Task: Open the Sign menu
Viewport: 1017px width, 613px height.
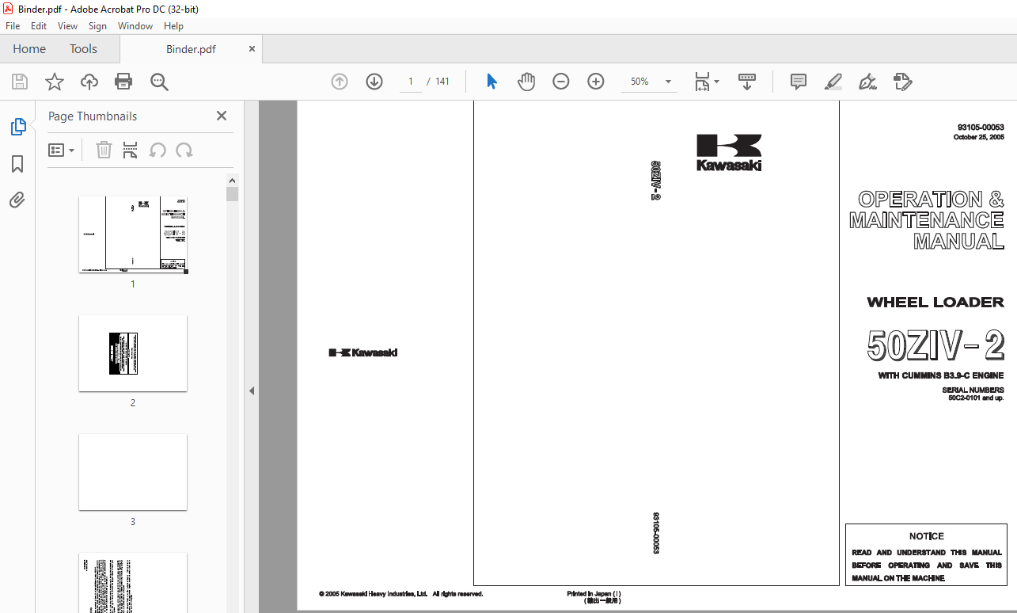Action: tap(97, 26)
